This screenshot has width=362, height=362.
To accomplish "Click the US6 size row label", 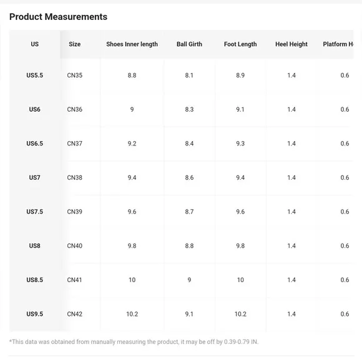I will 34,109.
